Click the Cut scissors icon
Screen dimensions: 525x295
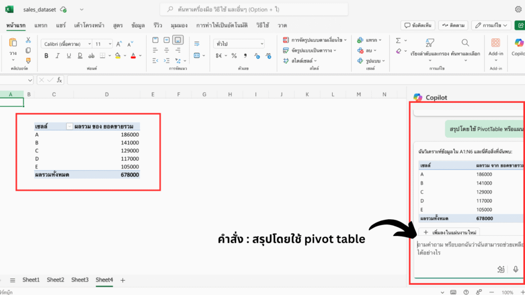[28, 40]
